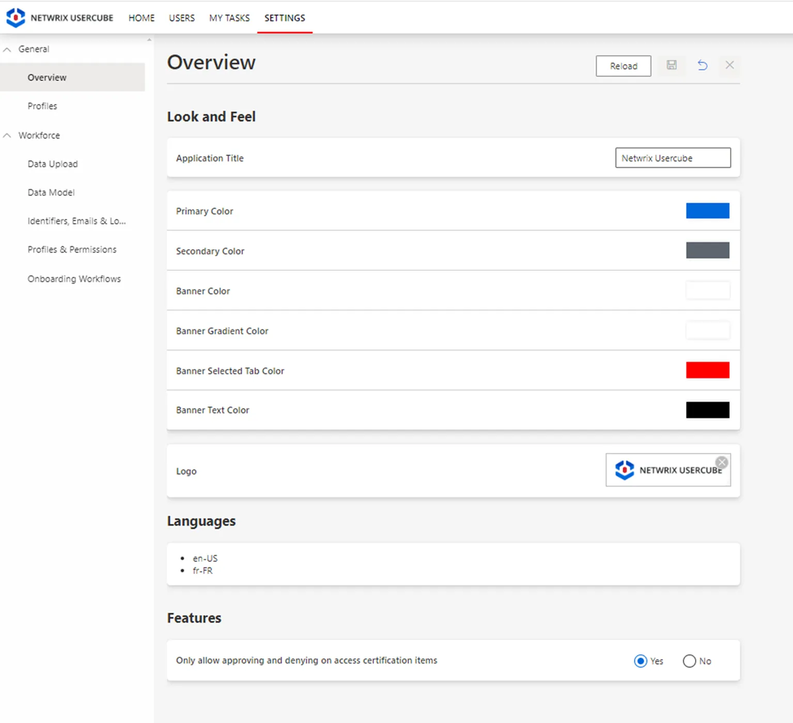Collapse the General section chevron

7,50
